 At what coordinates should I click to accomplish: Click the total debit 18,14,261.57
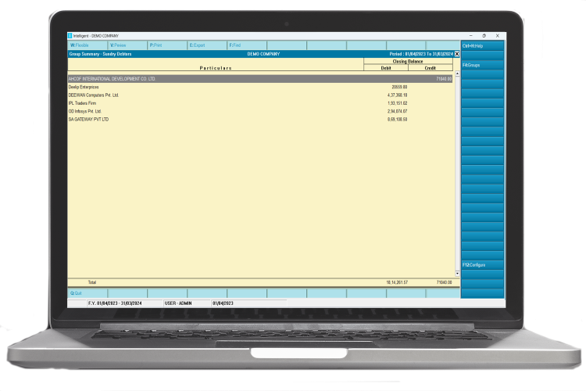[x=397, y=282]
